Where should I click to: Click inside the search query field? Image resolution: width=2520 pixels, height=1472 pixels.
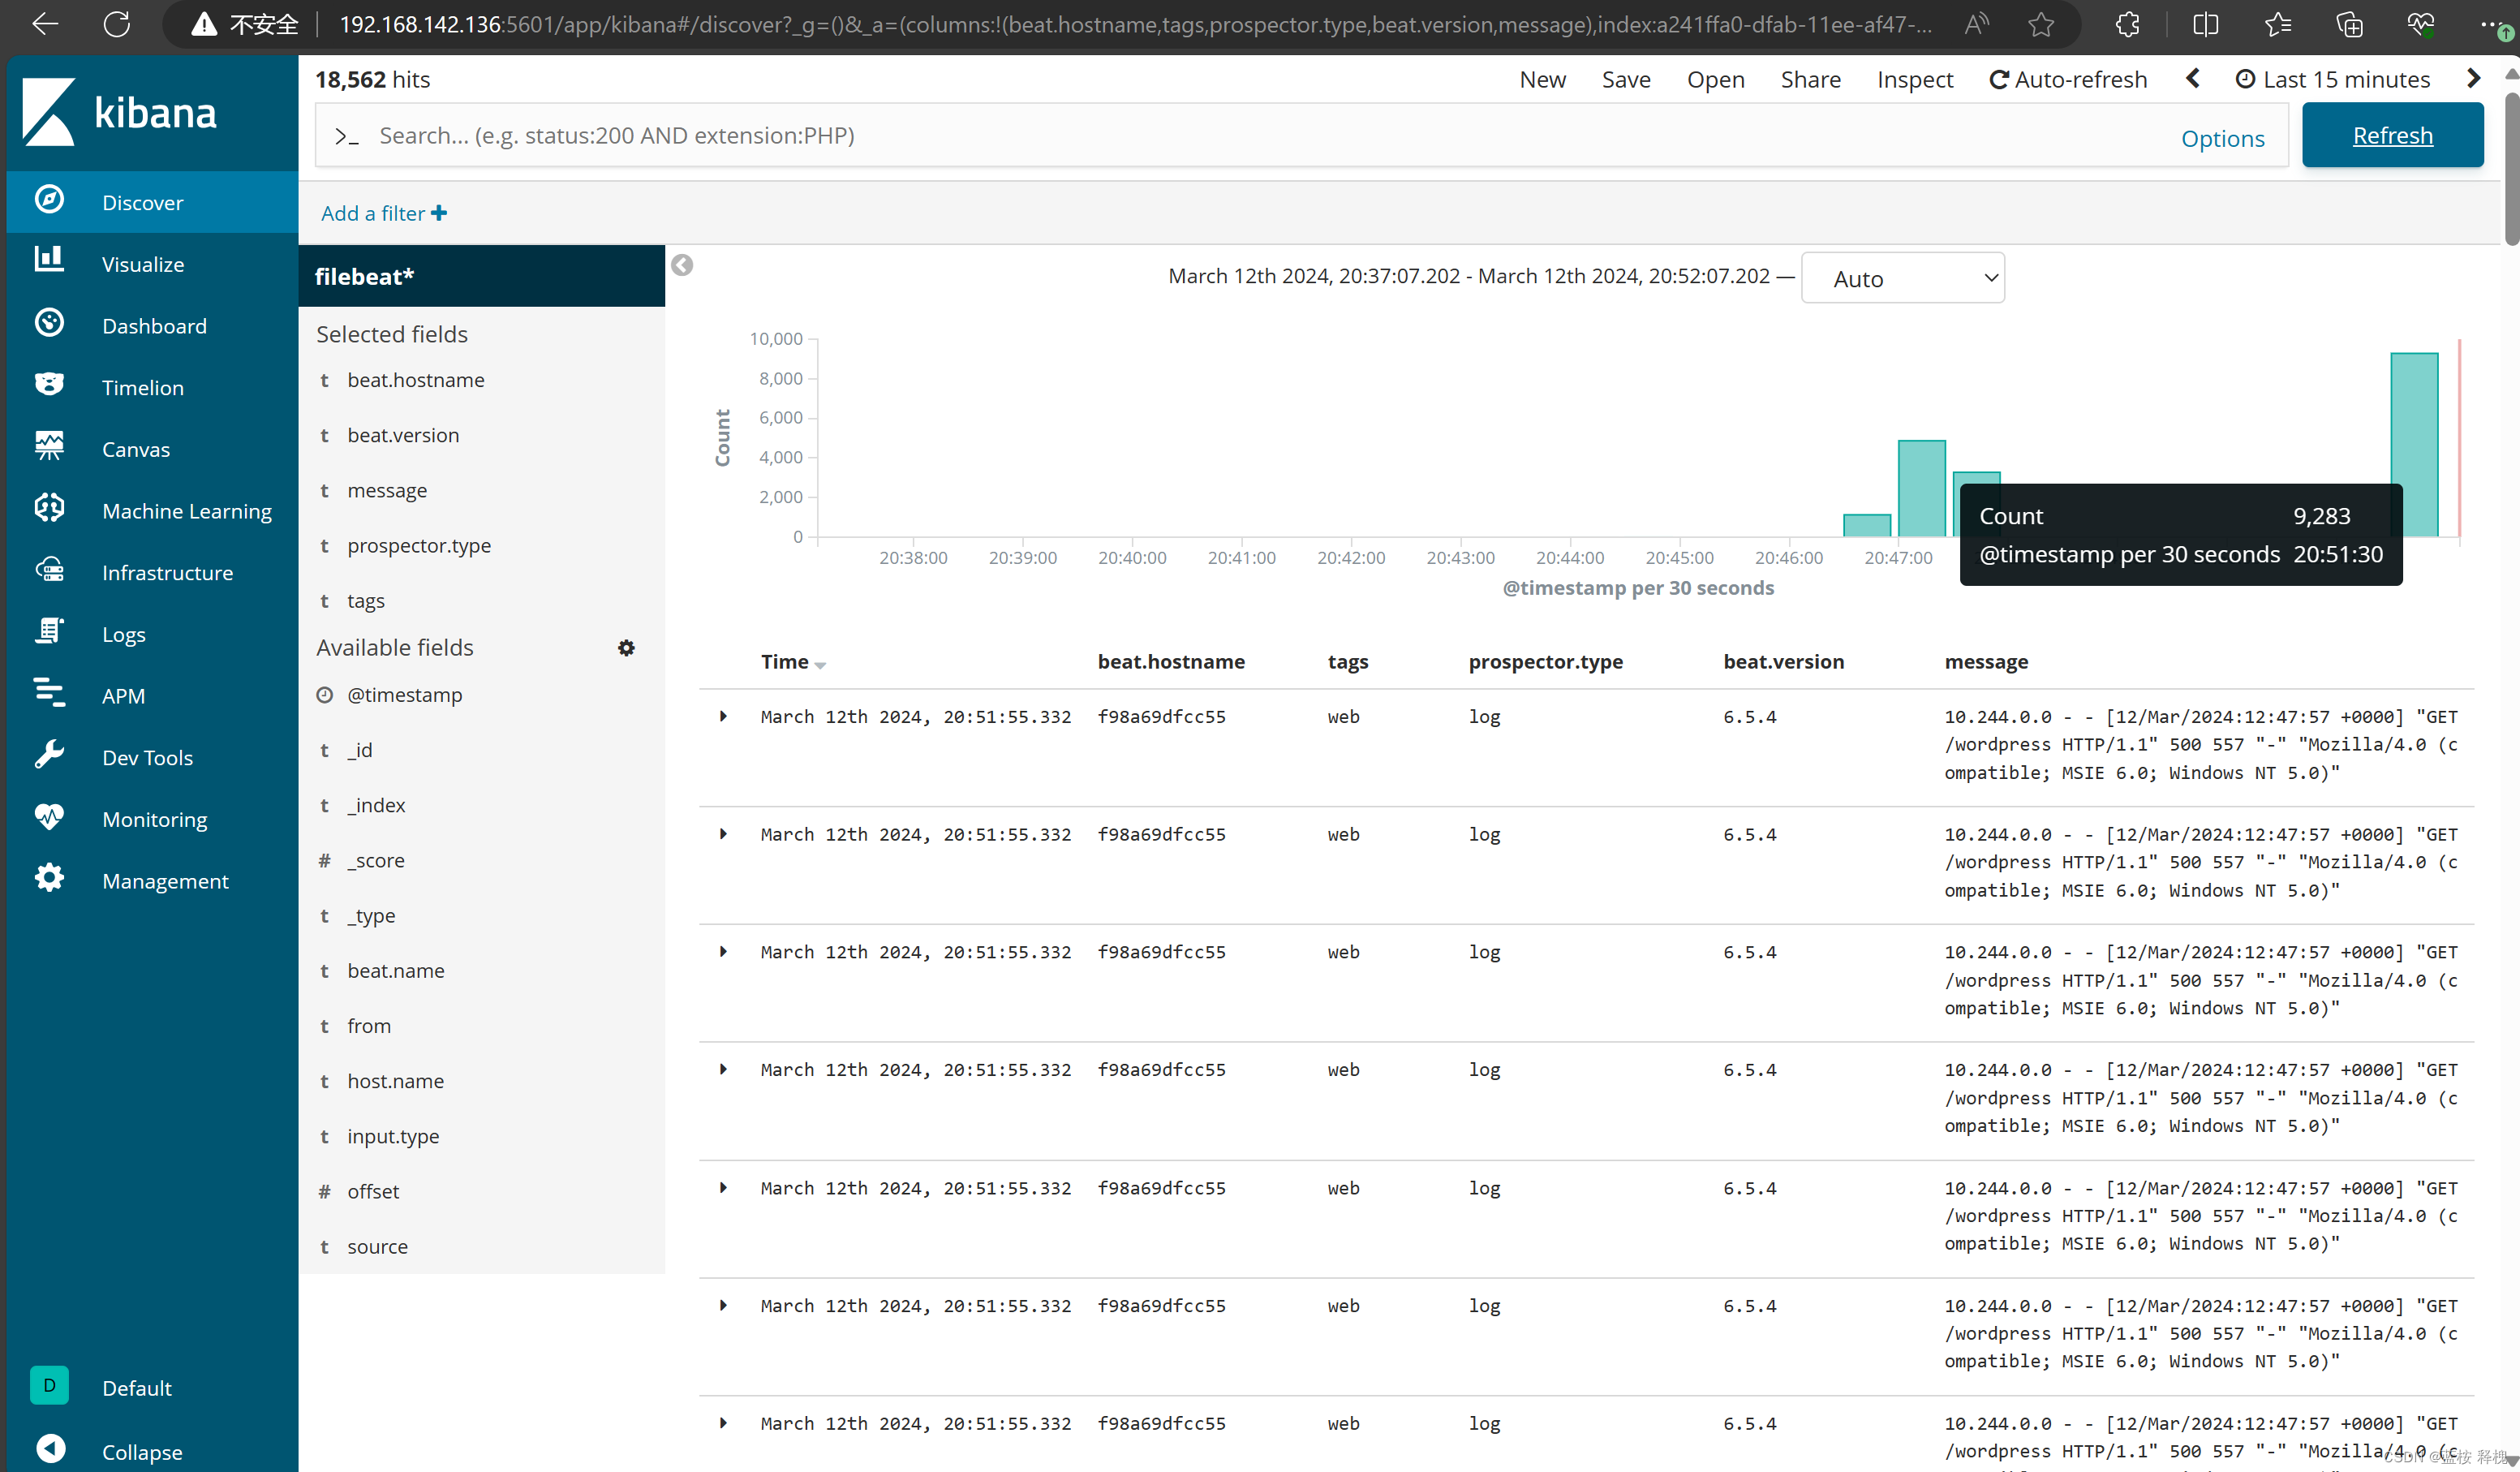click(x=1200, y=135)
